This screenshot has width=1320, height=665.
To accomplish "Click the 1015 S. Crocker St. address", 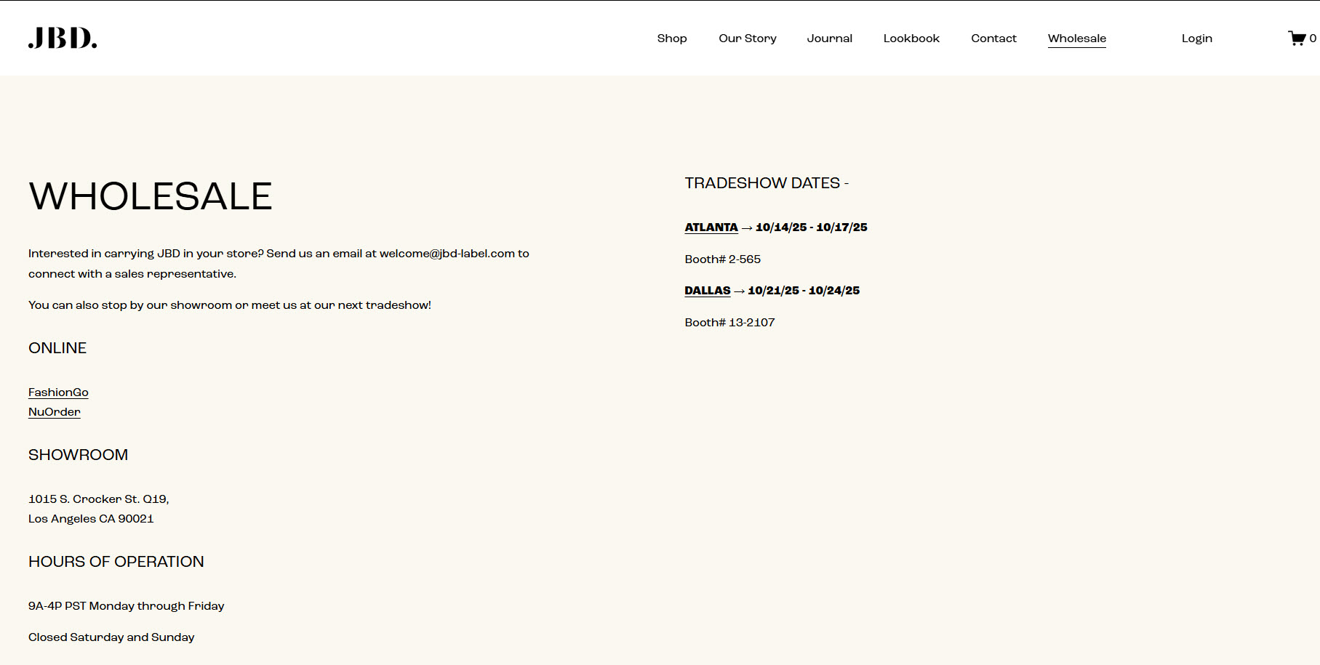I will 98,499.
